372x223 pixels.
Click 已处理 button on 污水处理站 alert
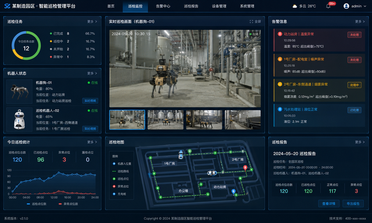coord(355,110)
